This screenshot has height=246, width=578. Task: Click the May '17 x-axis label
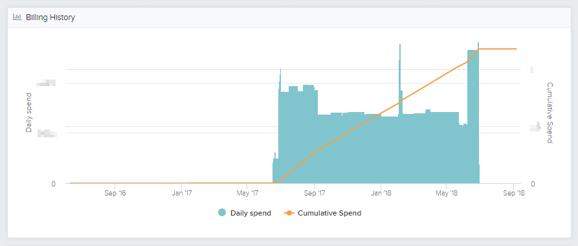[247, 193]
